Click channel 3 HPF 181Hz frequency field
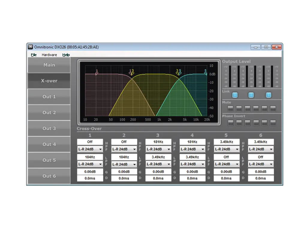 (158, 142)
